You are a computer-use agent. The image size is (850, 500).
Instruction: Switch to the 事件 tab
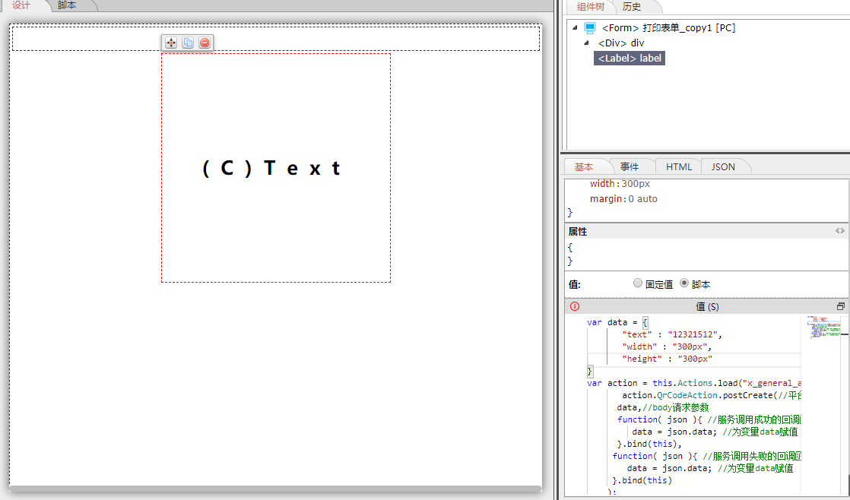[630, 166]
